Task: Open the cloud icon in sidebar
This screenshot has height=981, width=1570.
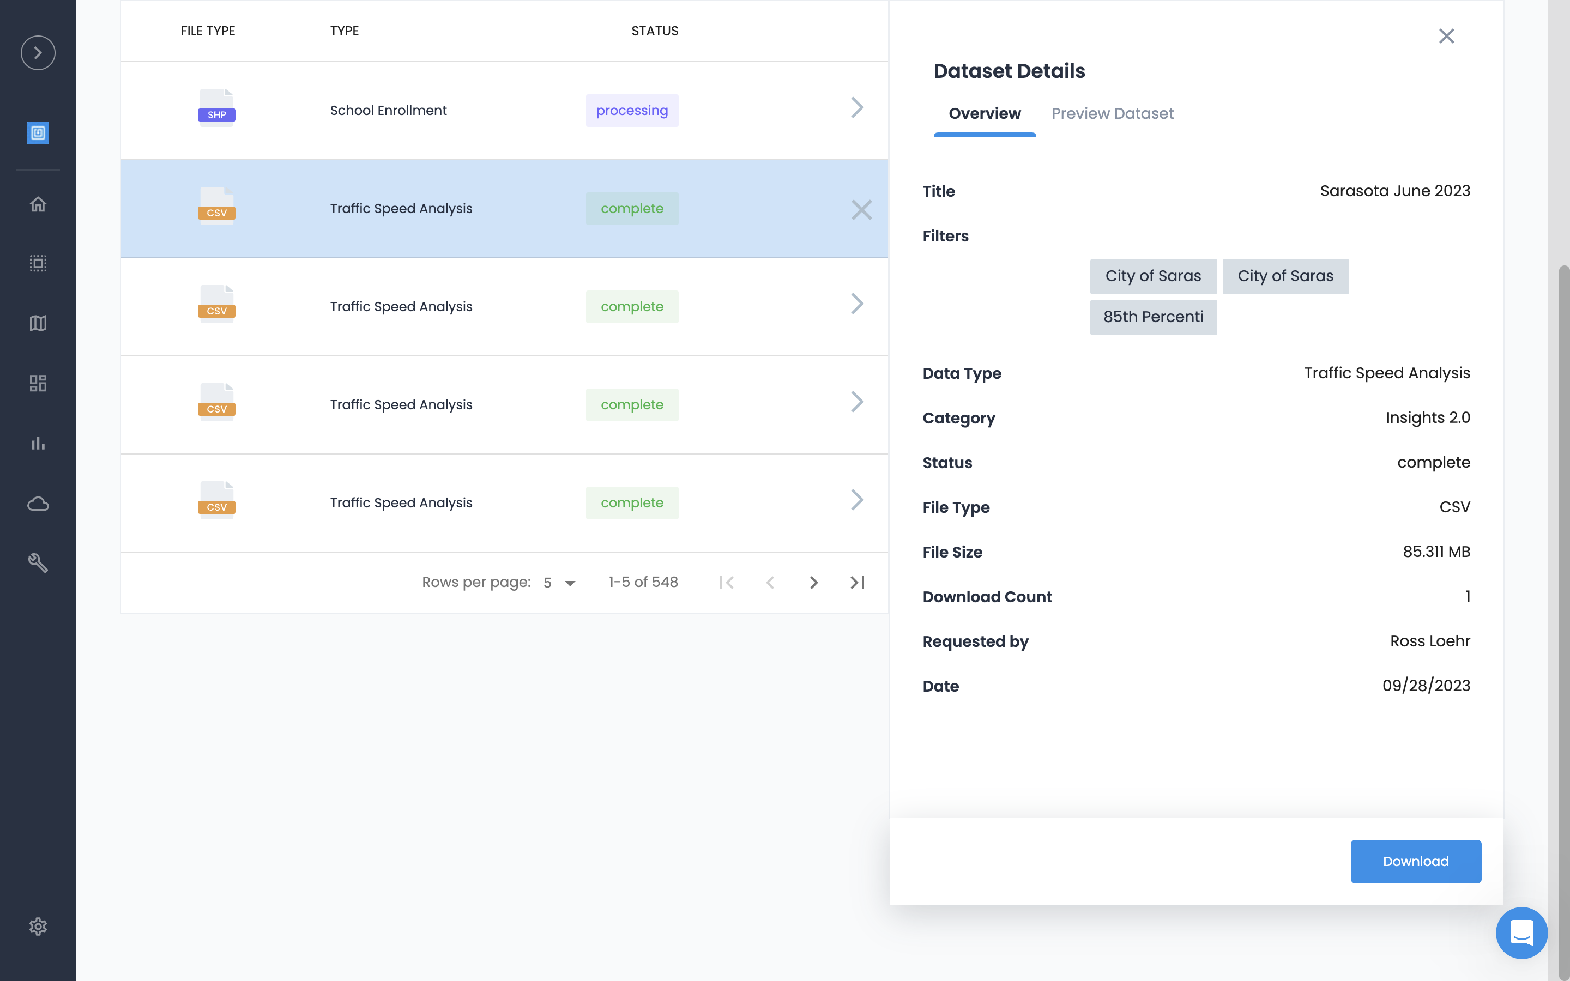Action: (38, 504)
